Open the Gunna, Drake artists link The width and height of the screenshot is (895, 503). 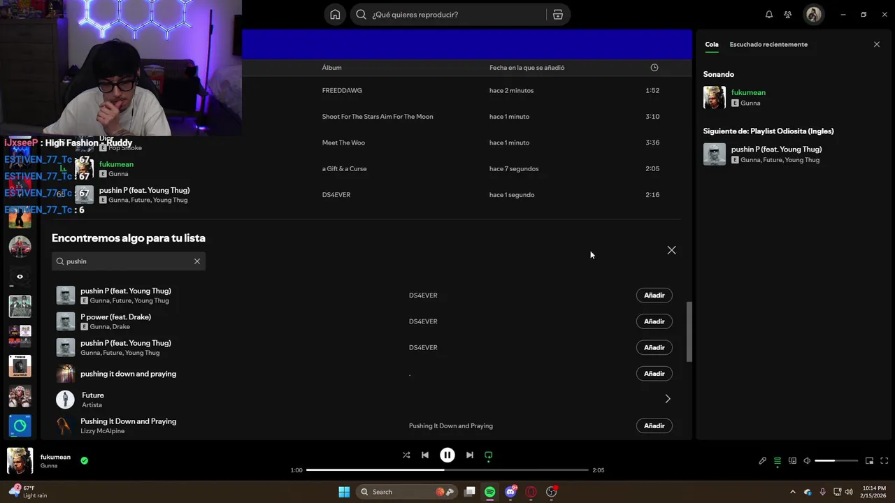pyautogui.click(x=110, y=327)
